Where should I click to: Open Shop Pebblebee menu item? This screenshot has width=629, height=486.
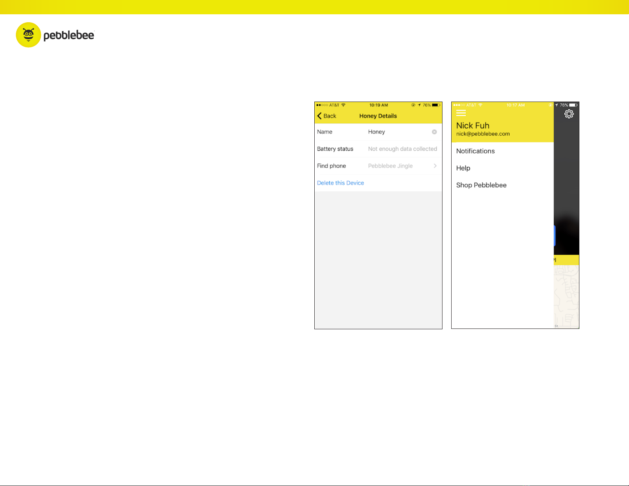(481, 185)
